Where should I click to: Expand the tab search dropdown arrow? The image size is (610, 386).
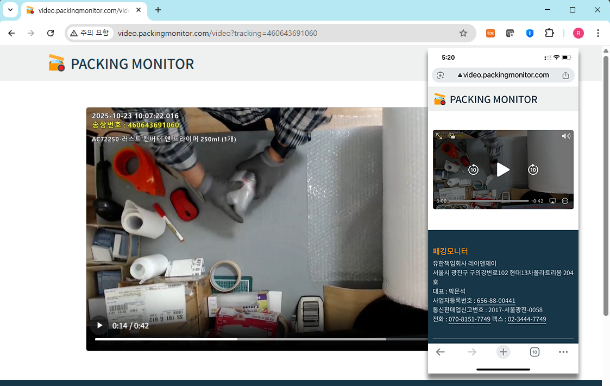coord(10,10)
